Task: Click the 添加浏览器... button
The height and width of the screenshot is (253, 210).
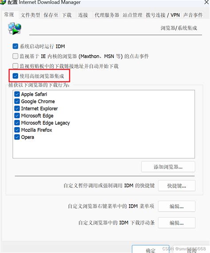Action: tap(168, 167)
